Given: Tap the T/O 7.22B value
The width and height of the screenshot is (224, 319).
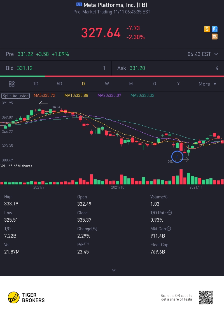Looking at the screenshot, I should pyautogui.click(x=10, y=236).
